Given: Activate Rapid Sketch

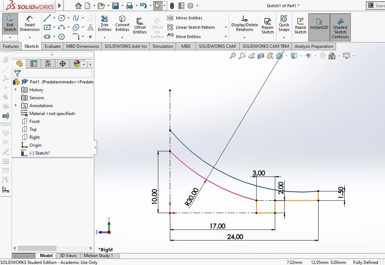Looking at the screenshot, I should coord(300,26).
